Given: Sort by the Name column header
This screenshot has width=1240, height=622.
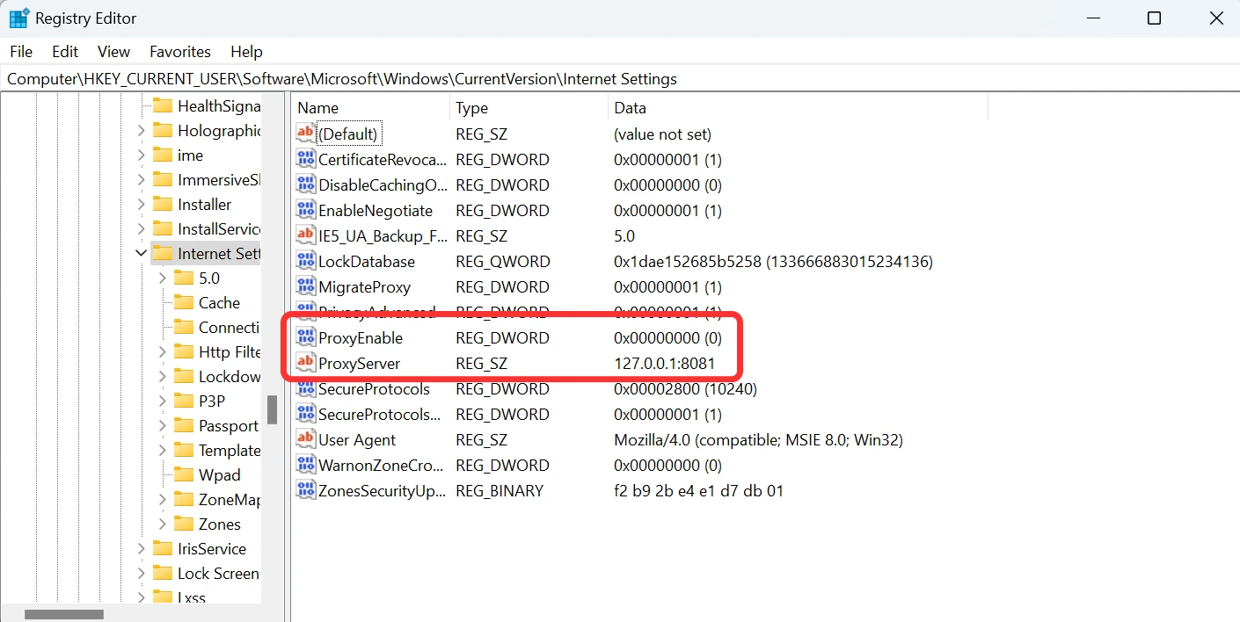Looking at the screenshot, I should coord(370,108).
